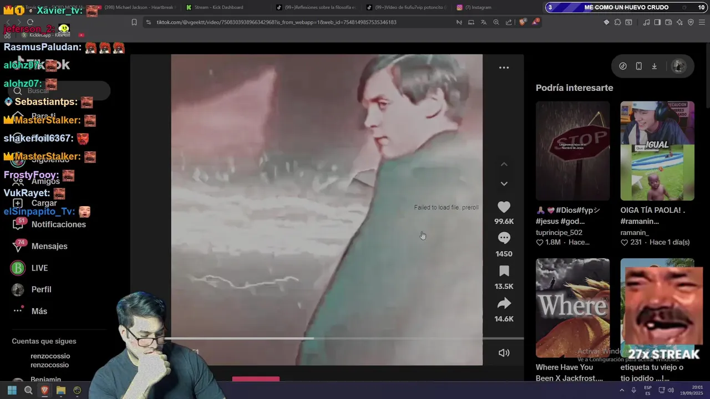Switch to the Instagram browser tab
This screenshot has height=399, width=710.
coord(474,7)
